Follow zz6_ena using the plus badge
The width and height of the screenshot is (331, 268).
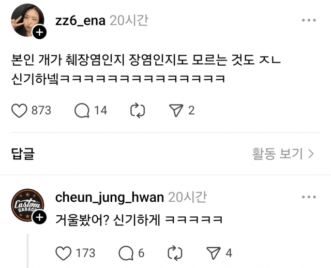point(39,32)
